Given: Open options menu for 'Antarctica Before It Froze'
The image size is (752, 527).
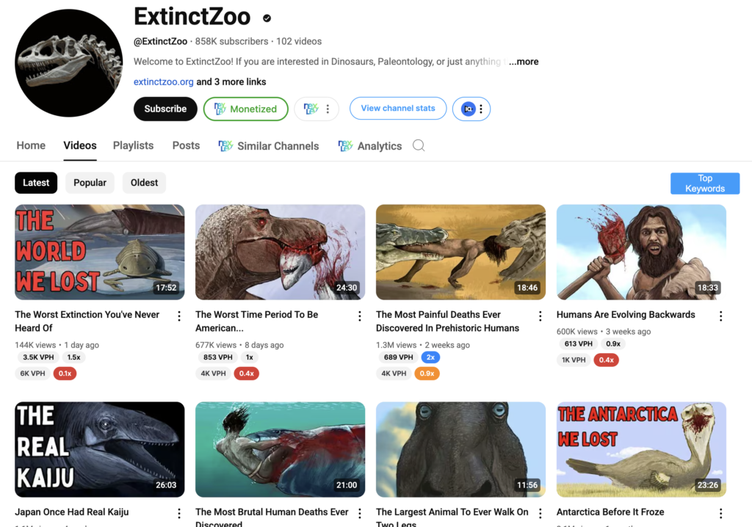Looking at the screenshot, I should (x=721, y=514).
